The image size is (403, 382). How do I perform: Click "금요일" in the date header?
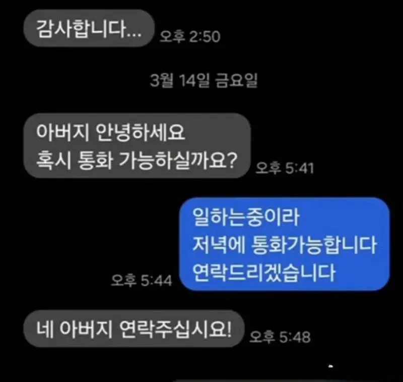[x=236, y=80]
